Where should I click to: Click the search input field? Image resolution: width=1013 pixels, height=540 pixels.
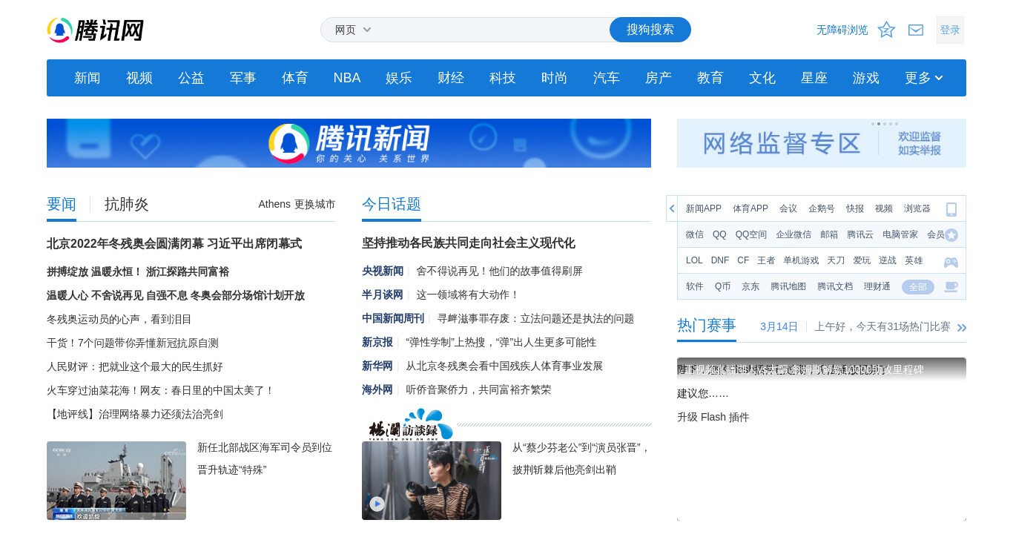493,30
